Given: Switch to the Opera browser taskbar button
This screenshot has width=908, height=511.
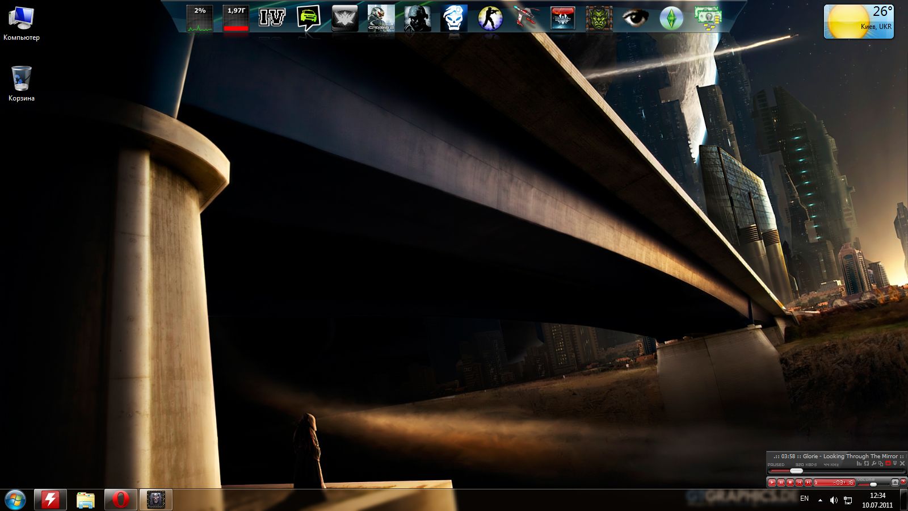Looking at the screenshot, I should [x=121, y=500].
